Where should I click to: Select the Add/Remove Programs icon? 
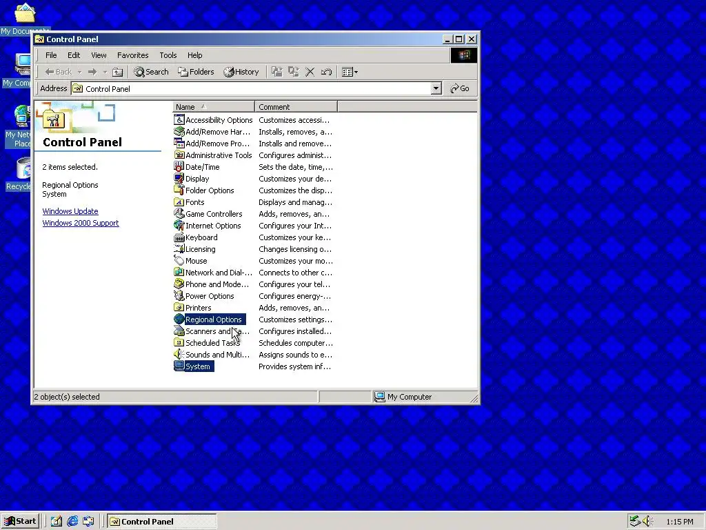[179, 143]
